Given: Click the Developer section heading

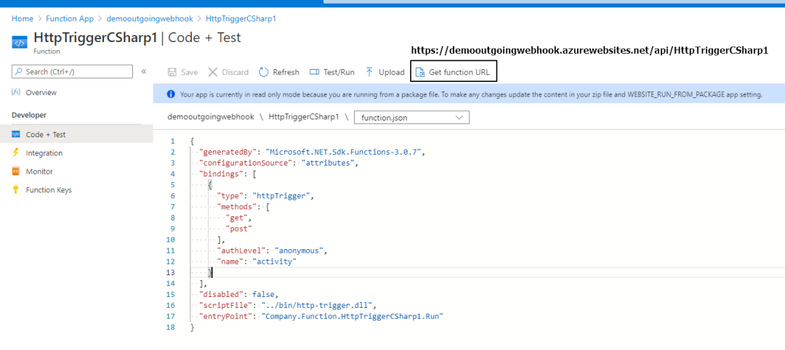Looking at the screenshot, I should coord(29,115).
